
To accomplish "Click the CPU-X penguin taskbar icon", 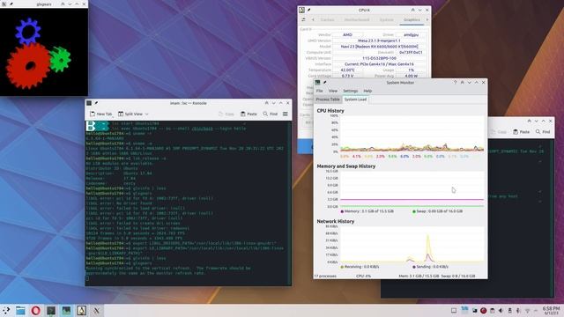I will coord(81,311).
